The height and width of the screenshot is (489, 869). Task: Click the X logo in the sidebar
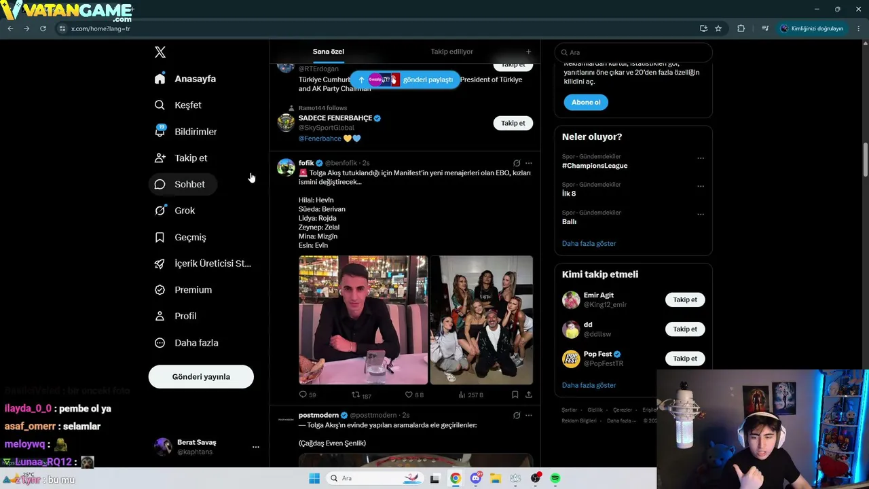tap(160, 52)
